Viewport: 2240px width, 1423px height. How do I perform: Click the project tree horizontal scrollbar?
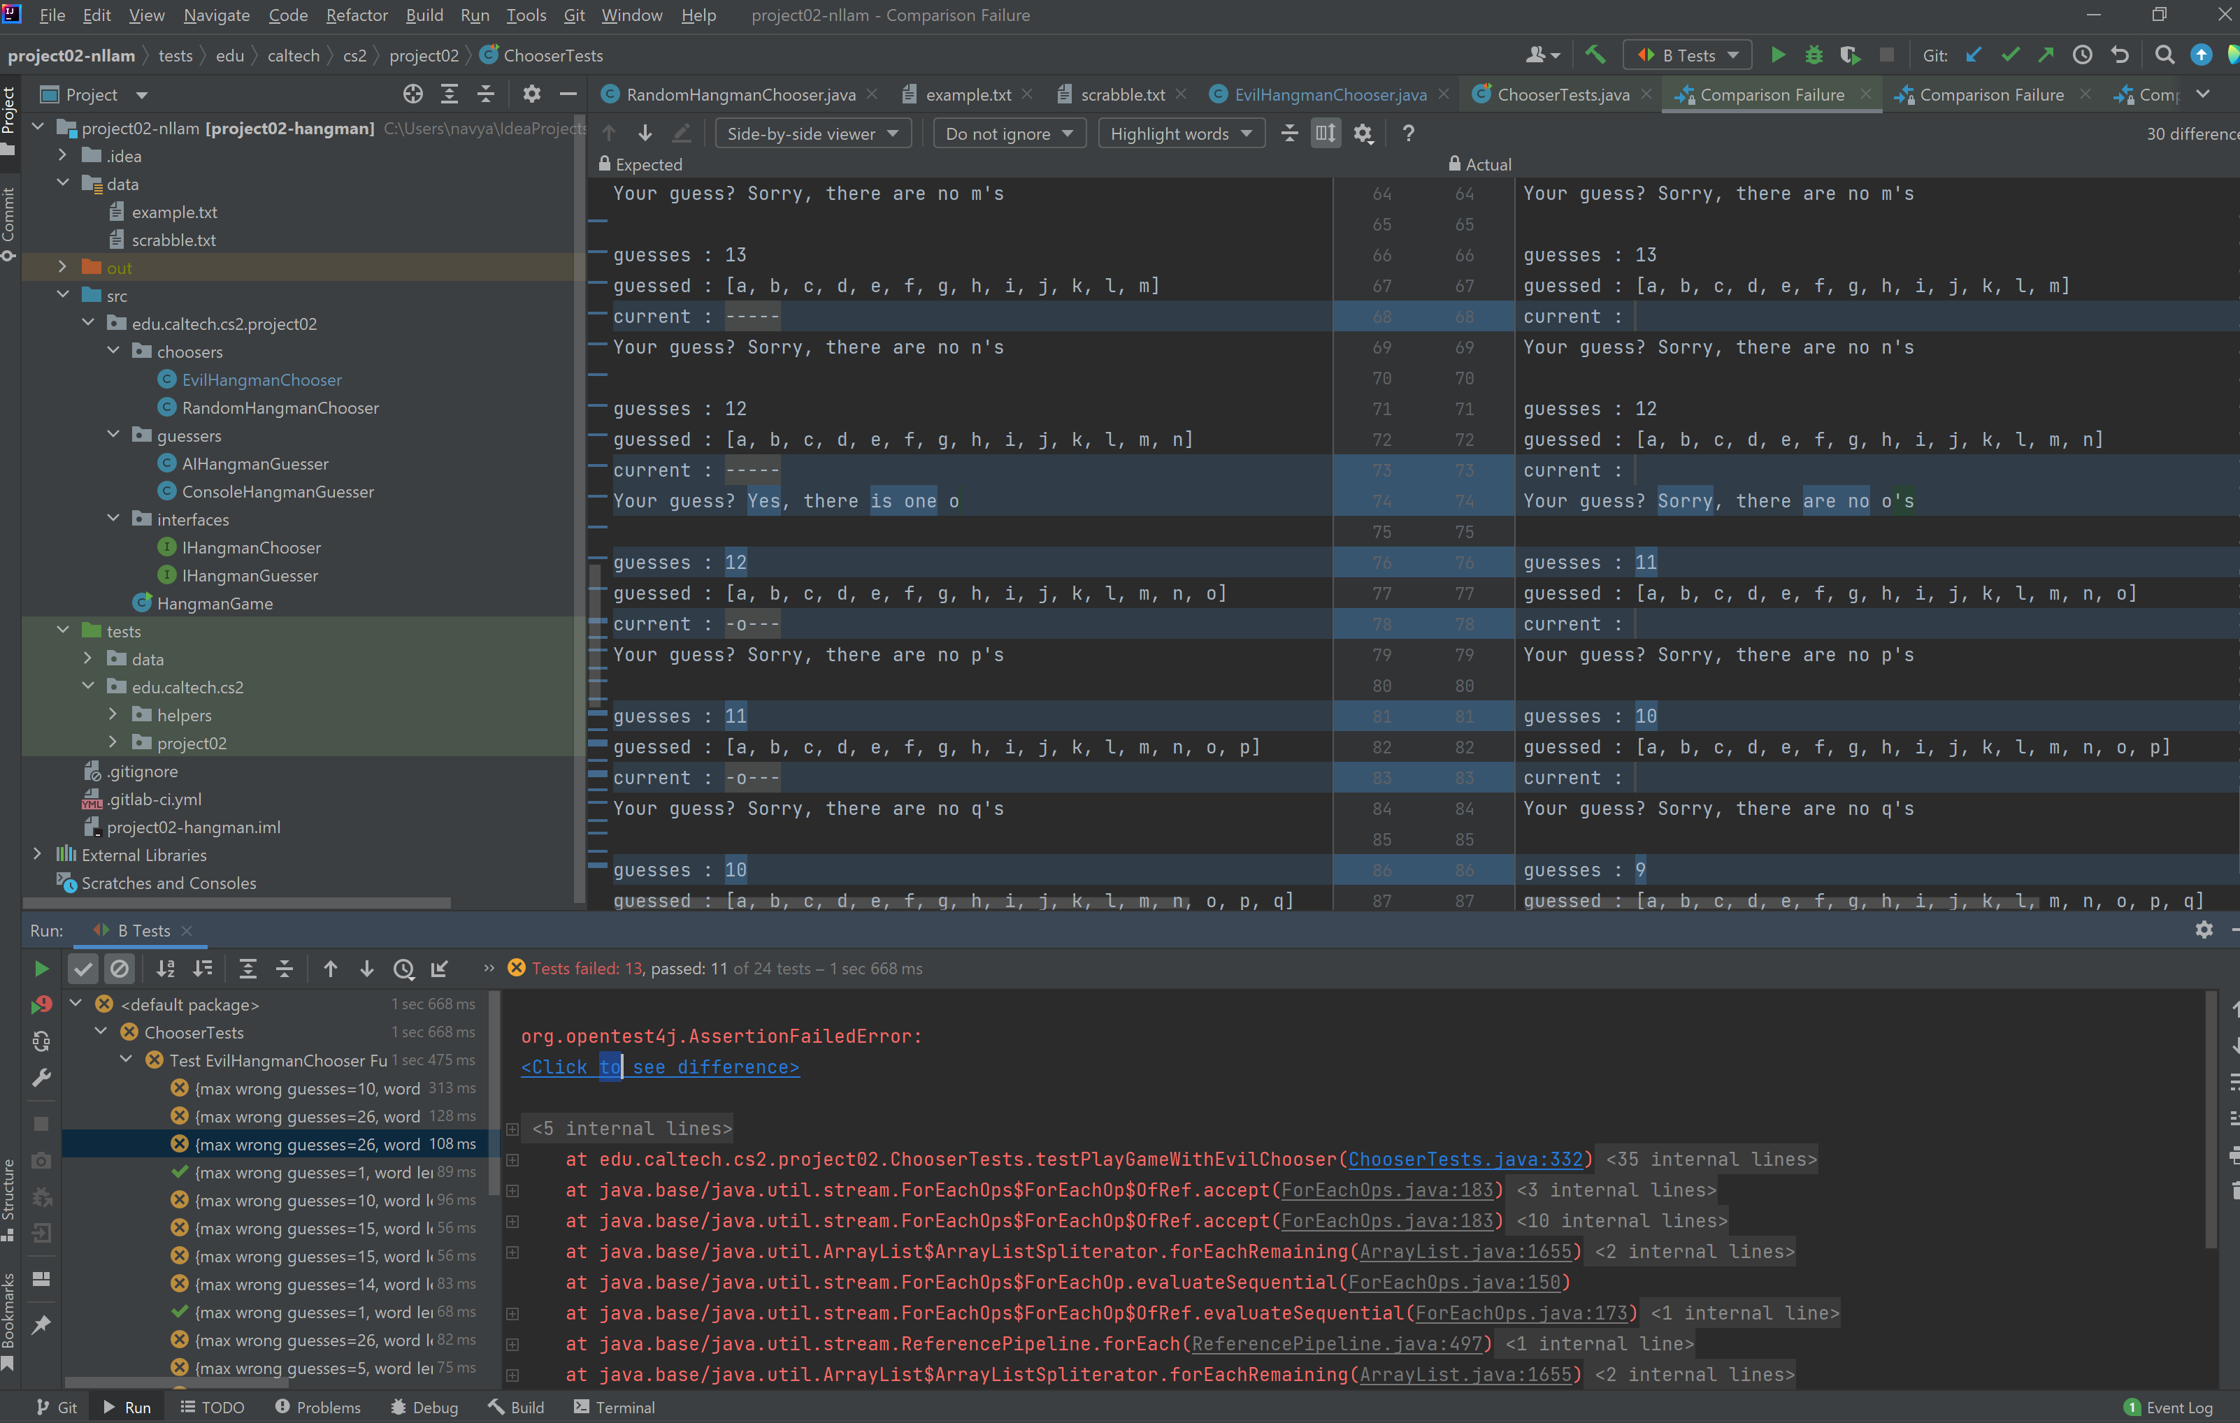237,903
